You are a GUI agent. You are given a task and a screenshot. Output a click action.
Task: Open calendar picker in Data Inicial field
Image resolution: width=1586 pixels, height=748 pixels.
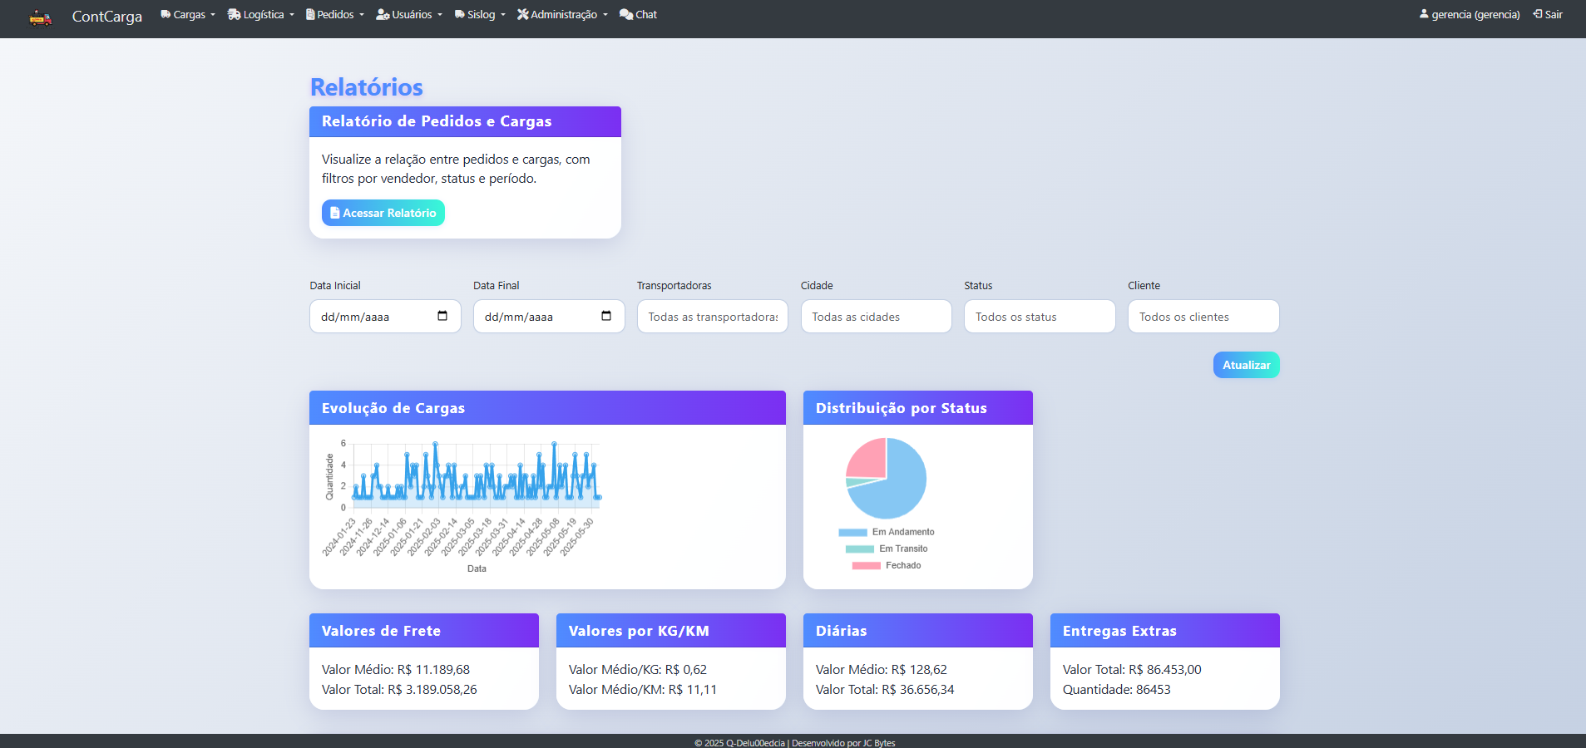tap(442, 316)
